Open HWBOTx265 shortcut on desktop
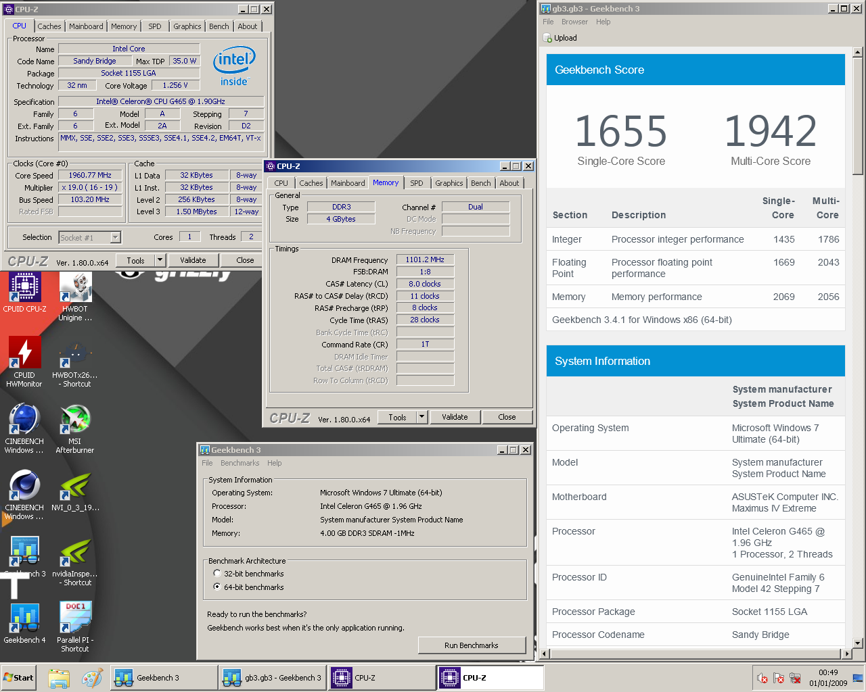Viewport: 866px width, 692px height. [75, 365]
